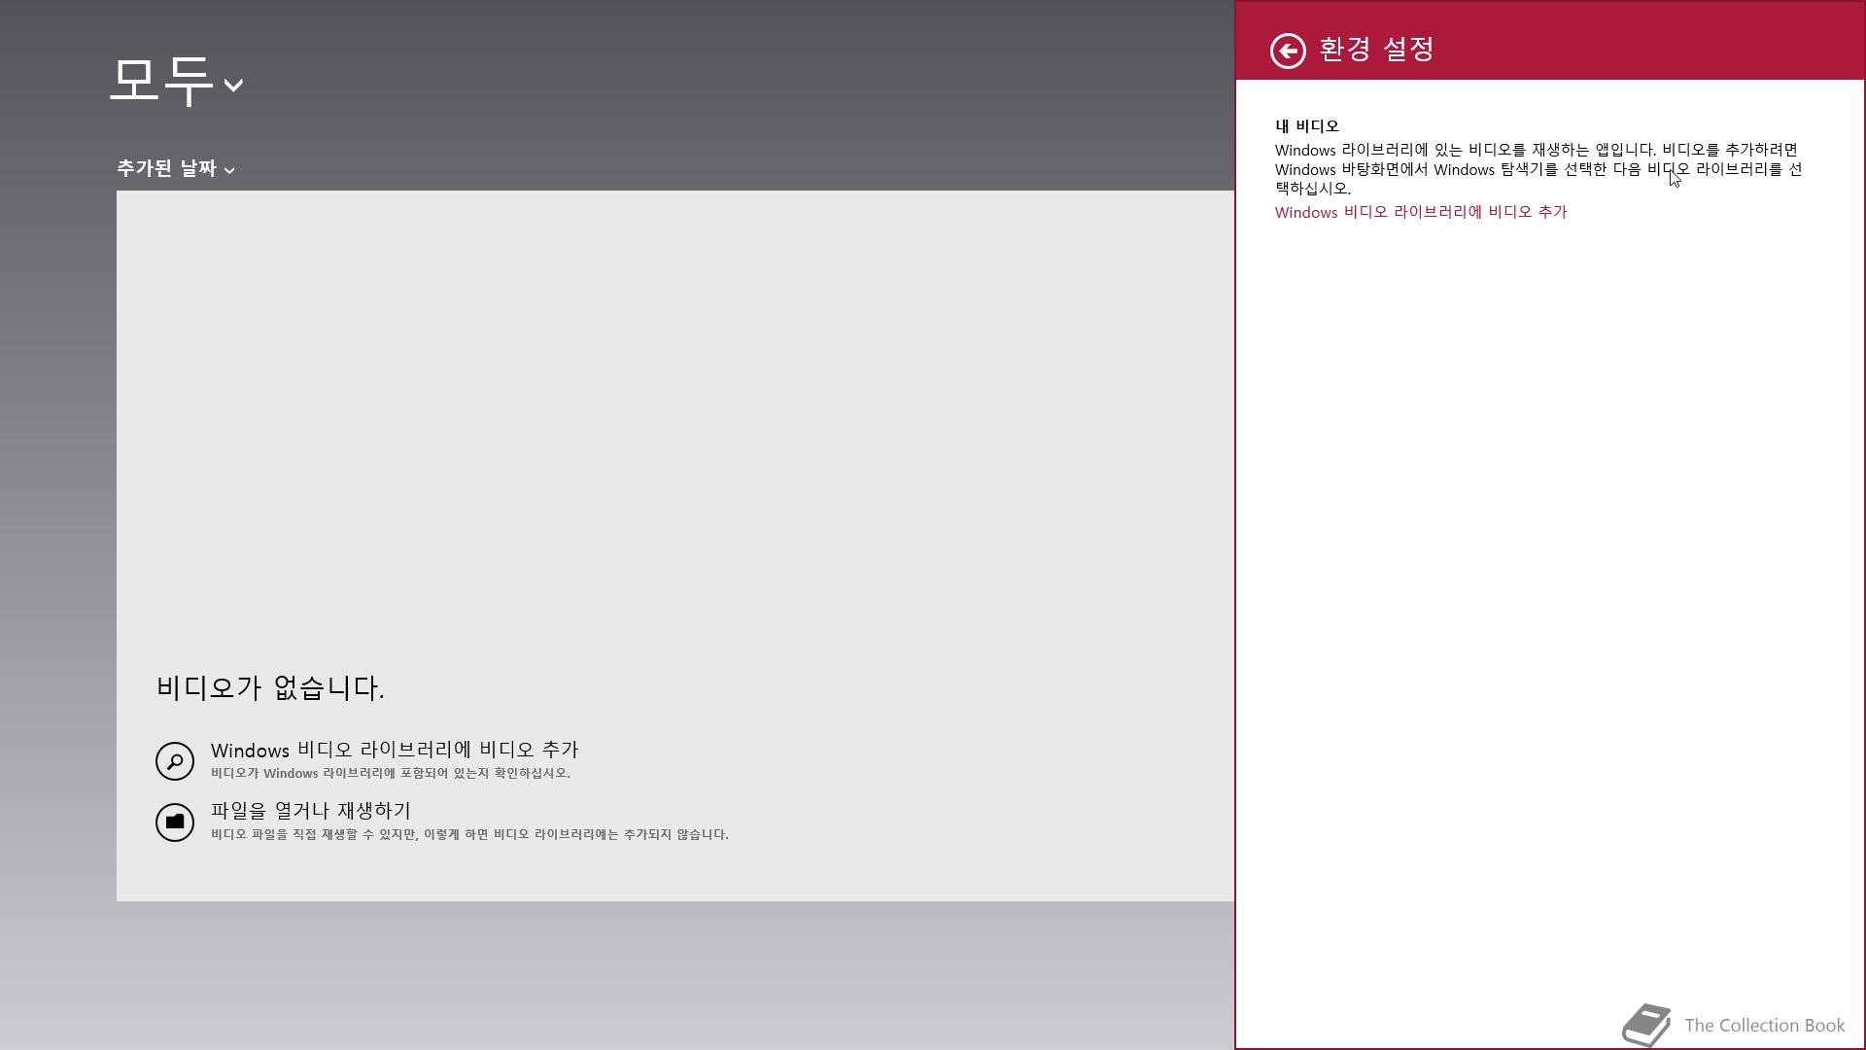Click the 내 비디오 heading
This screenshot has width=1866, height=1050.
(1307, 126)
